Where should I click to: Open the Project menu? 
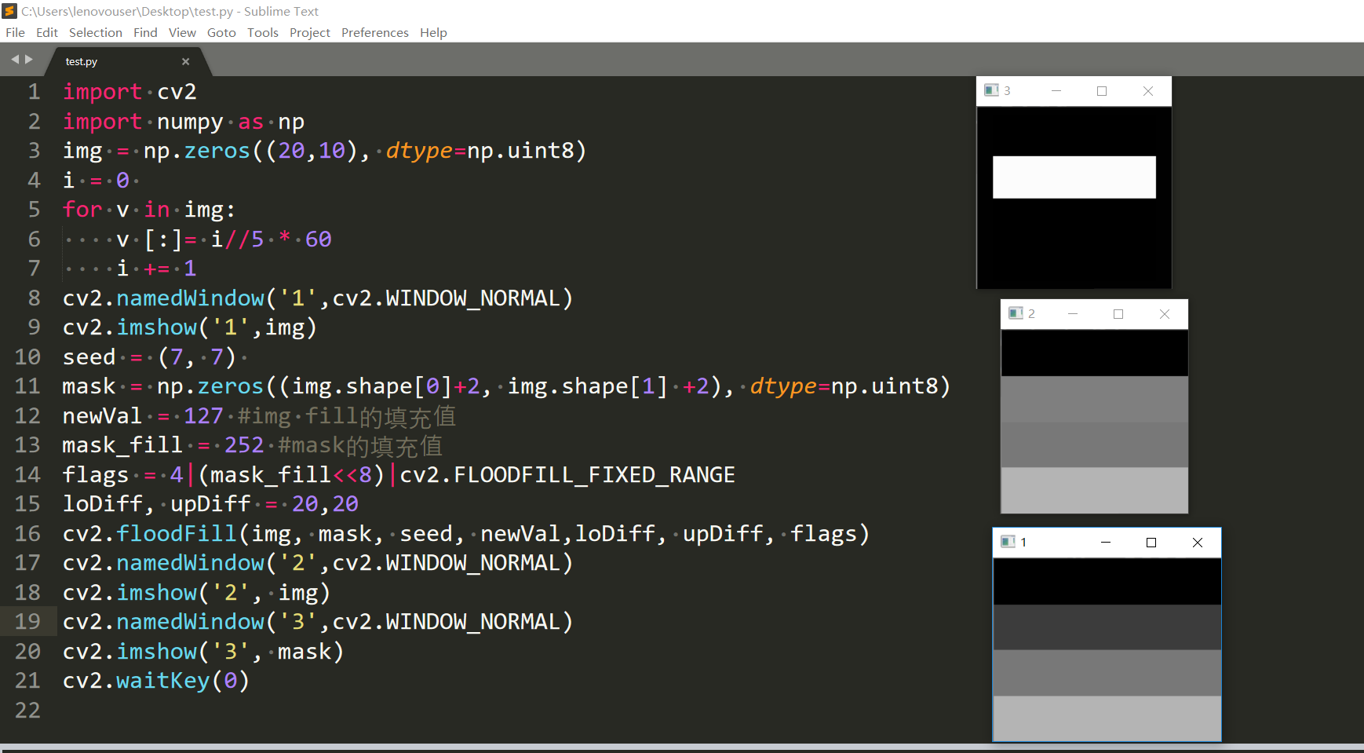tap(309, 32)
